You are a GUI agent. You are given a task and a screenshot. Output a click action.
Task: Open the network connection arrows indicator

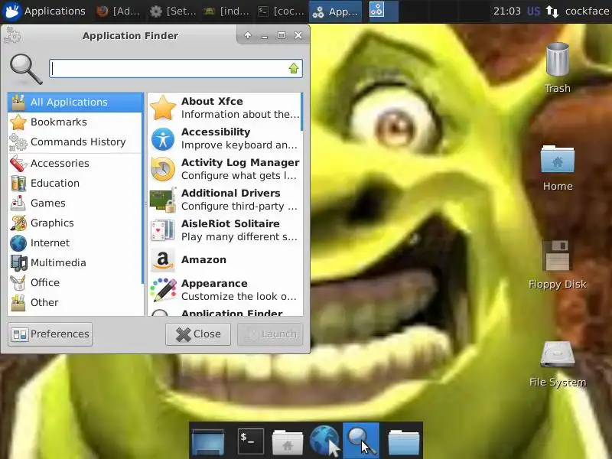pyautogui.click(x=552, y=11)
